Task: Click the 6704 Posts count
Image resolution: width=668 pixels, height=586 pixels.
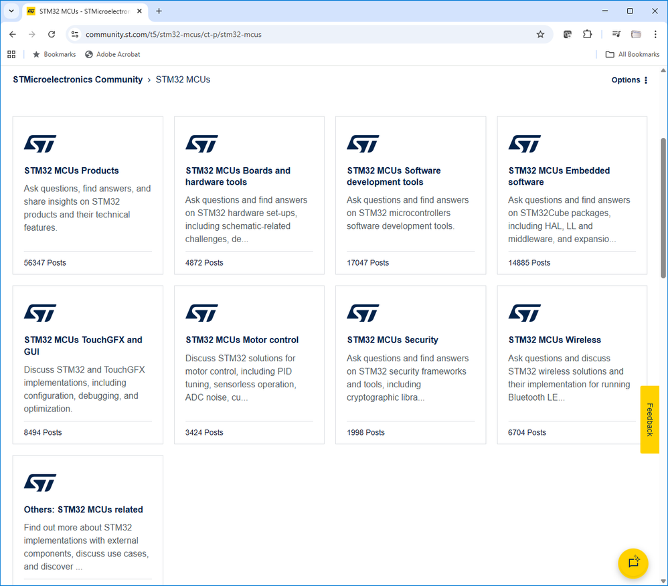Action: pyautogui.click(x=527, y=432)
